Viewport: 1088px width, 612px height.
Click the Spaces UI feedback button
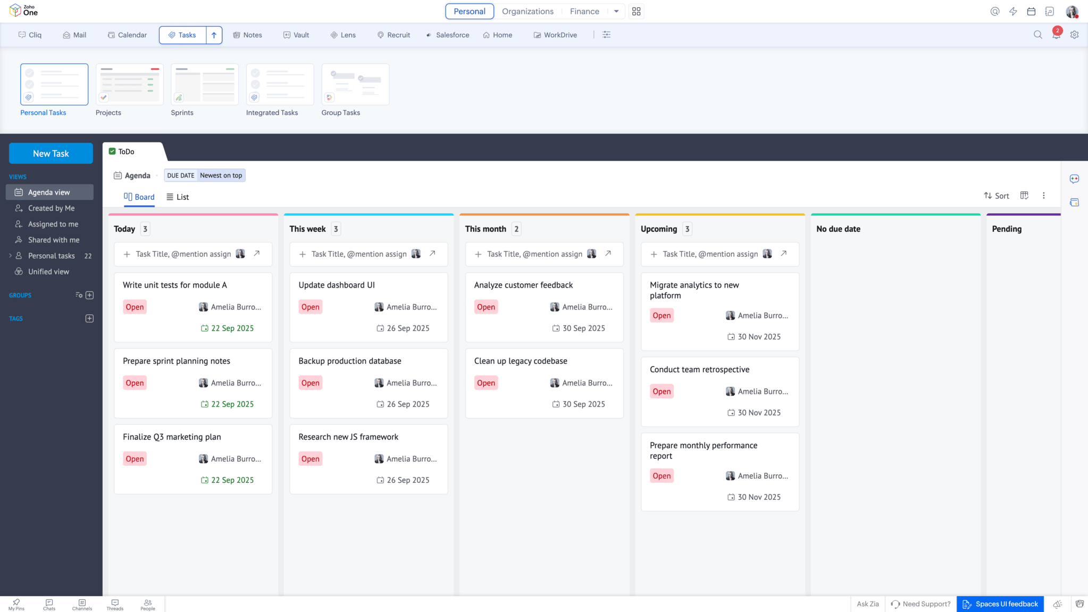[1000, 604]
